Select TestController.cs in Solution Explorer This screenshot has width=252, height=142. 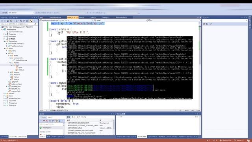tap(17, 46)
